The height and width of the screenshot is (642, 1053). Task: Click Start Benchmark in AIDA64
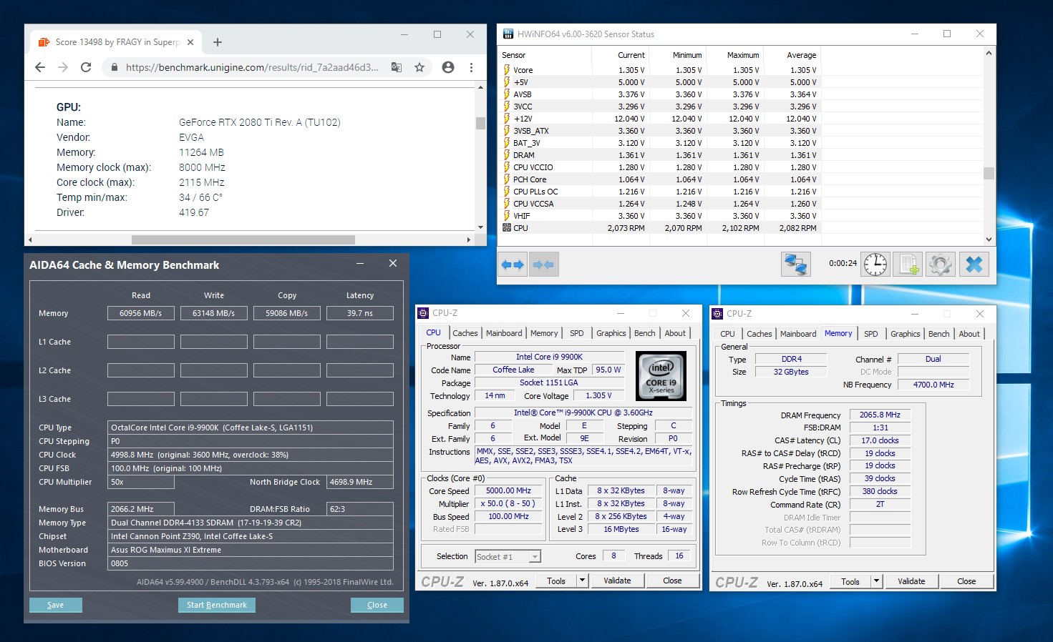[217, 605]
